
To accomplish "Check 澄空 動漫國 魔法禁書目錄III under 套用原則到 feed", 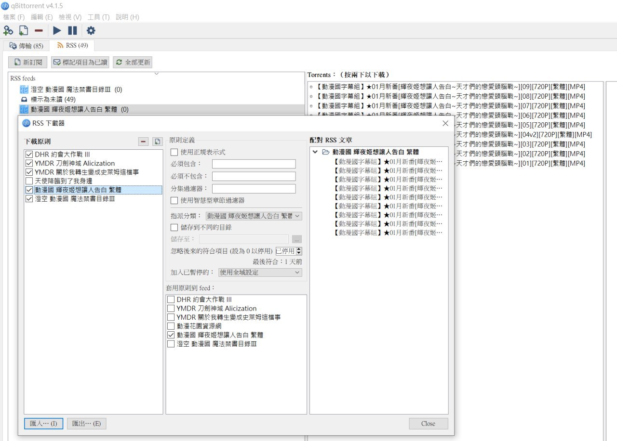I will (171, 344).
